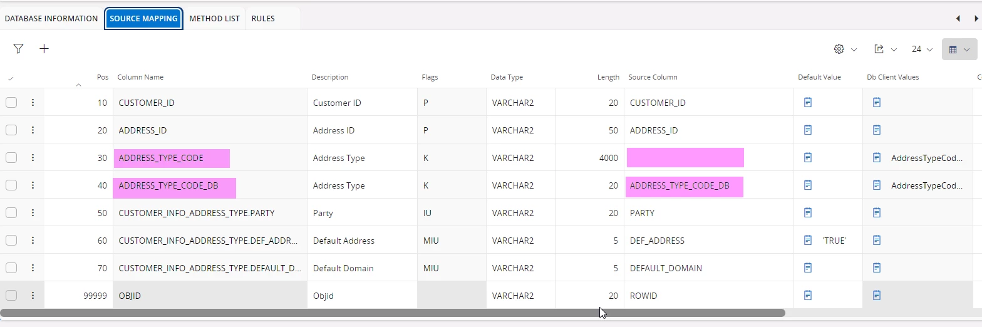Viewport: 982px width, 327px height.
Task: Sort by the Column Name header
Action: point(141,77)
